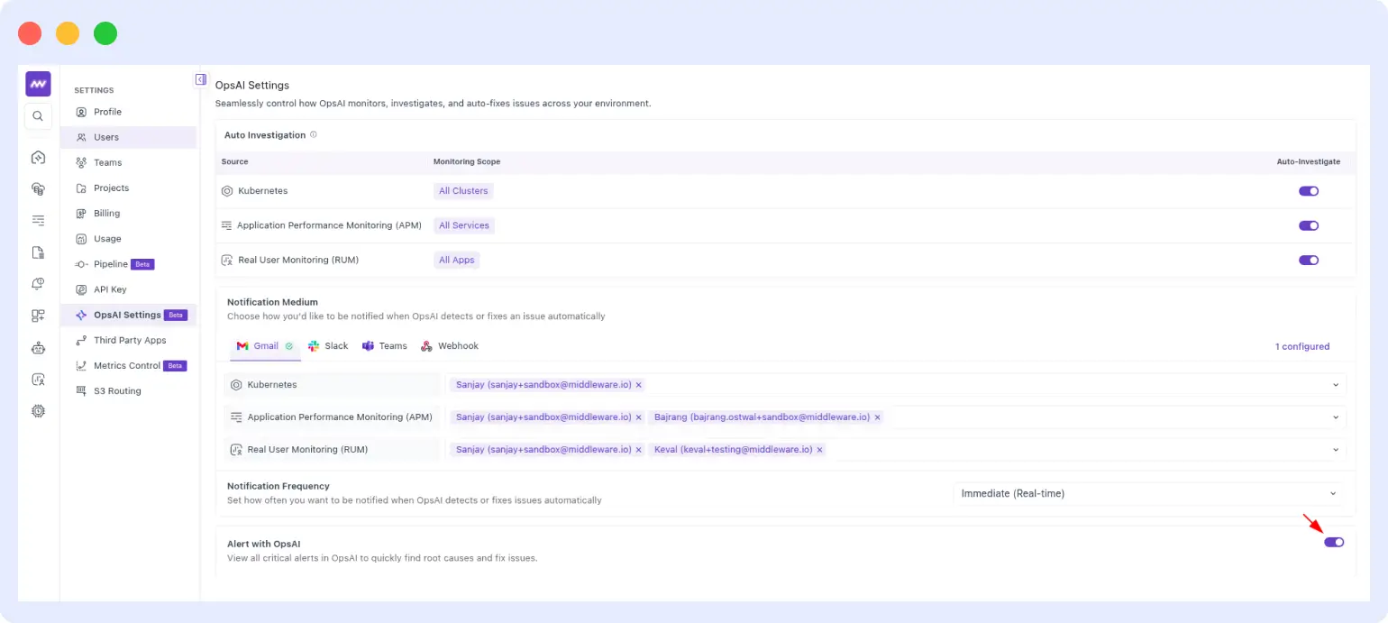Open the real user monitoring icon in rail
1388x623 pixels.
(x=38, y=380)
